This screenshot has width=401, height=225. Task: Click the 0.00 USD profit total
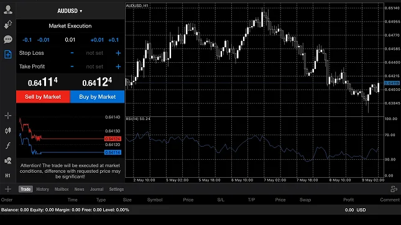[355, 210]
